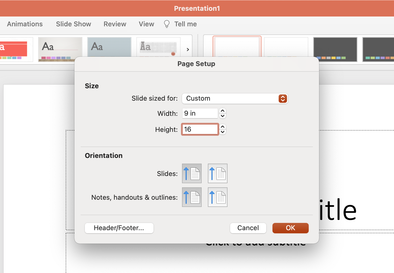Image resolution: width=394 pixels, height=273 pixels.
Task: Select landscape orientation for slides
Action: point(218,173)
